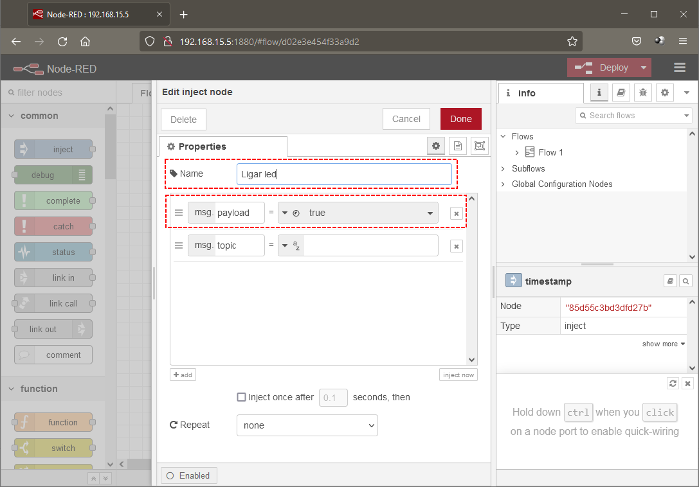The height and width of the screenshot is (487, 699).
Task: Click the Cancel button
Action: point(406,119)
